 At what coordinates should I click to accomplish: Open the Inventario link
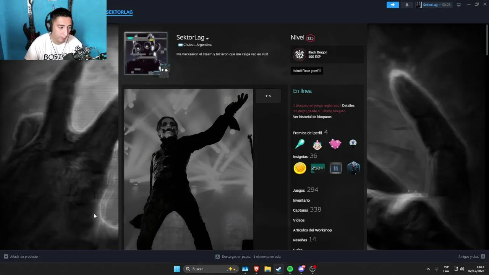point(301,200)
